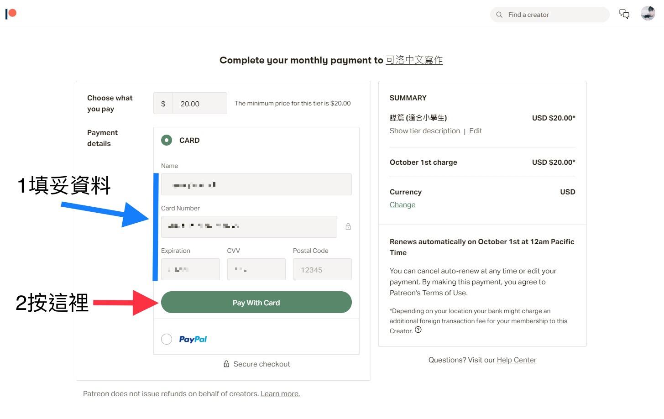Viewport: 664px width, 419px height.
Task: Click the Postal Code field
Action: click(x=322, y=270)
